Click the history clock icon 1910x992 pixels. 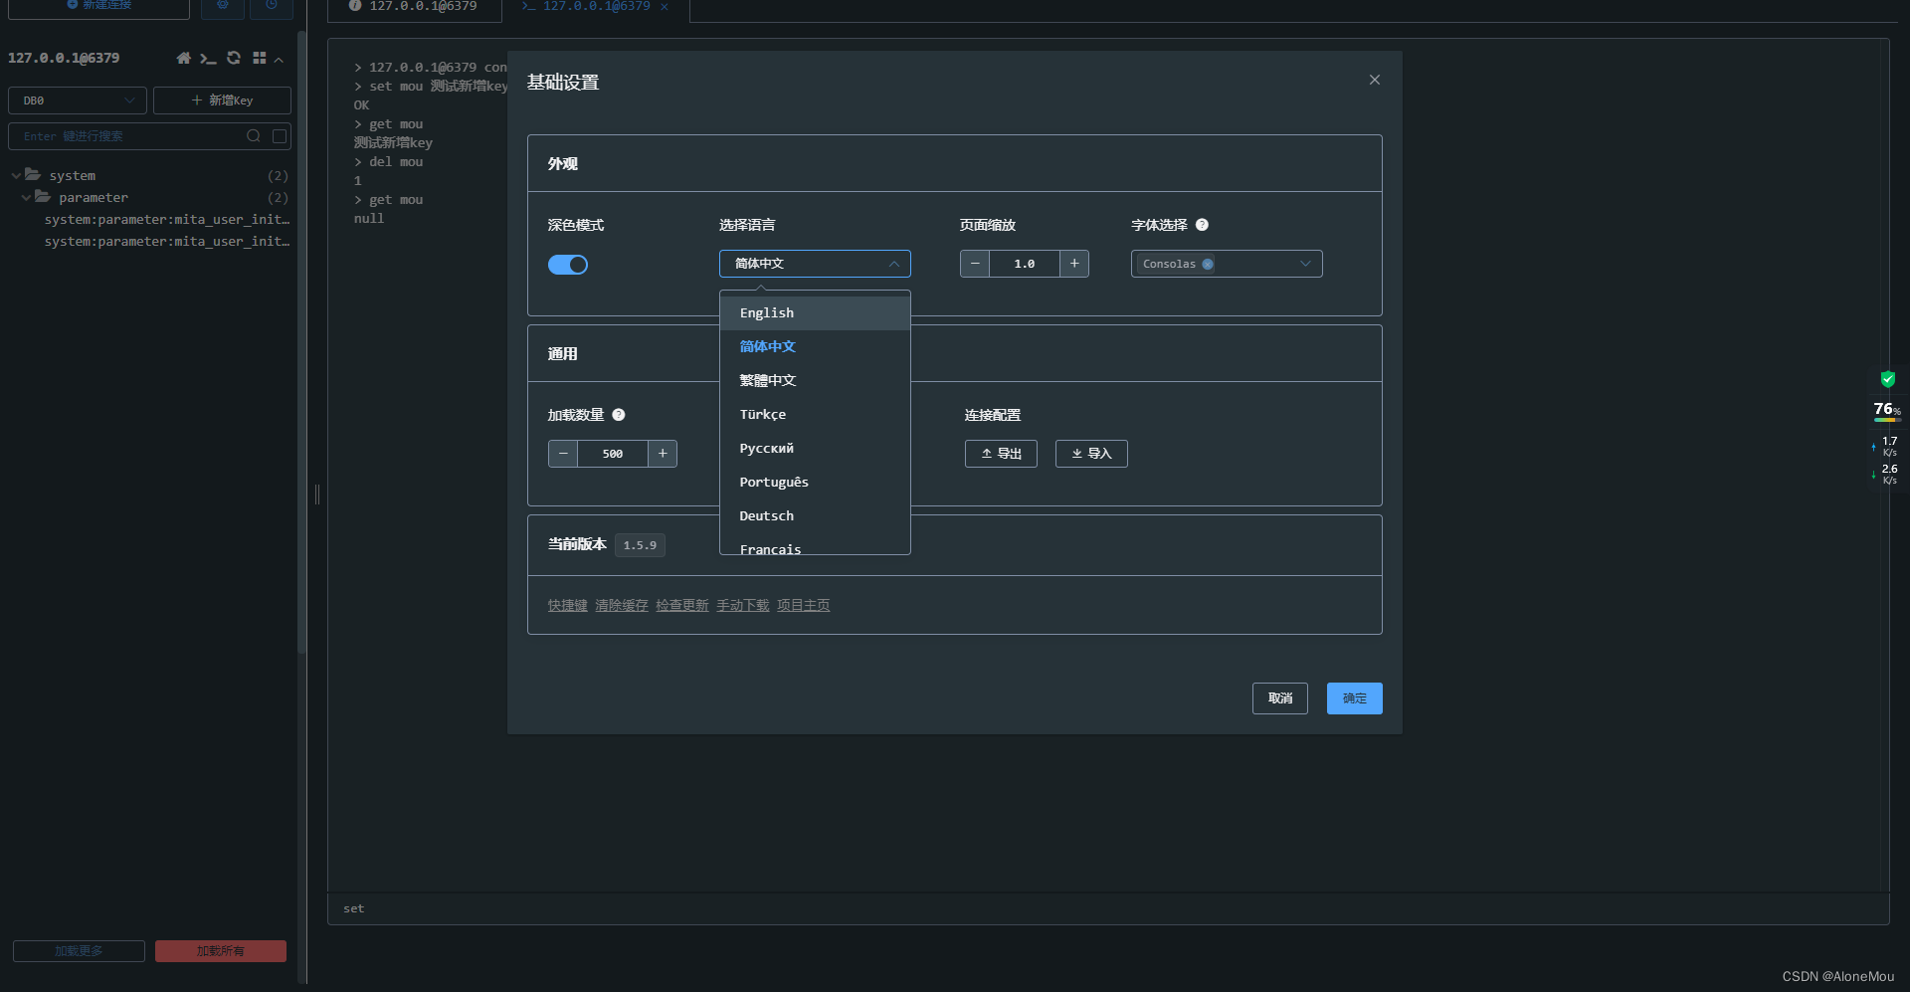point(271,6)
